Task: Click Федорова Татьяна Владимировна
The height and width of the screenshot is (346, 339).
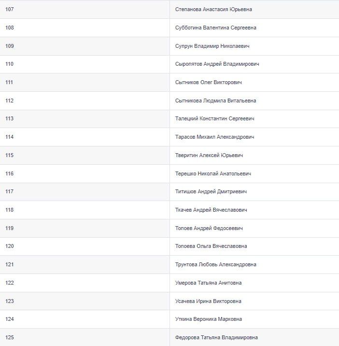Action: (216, 337)
